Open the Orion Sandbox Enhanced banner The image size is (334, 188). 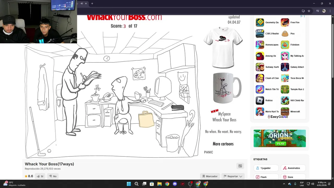pos(280,138)
